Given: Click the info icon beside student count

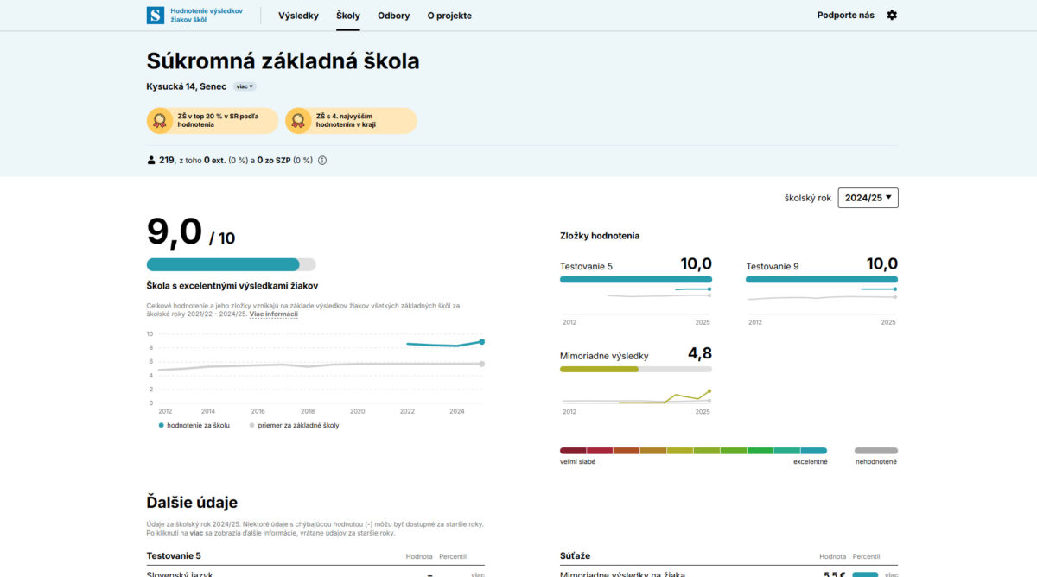Looking at the screenshot, I should coord(322,161).
